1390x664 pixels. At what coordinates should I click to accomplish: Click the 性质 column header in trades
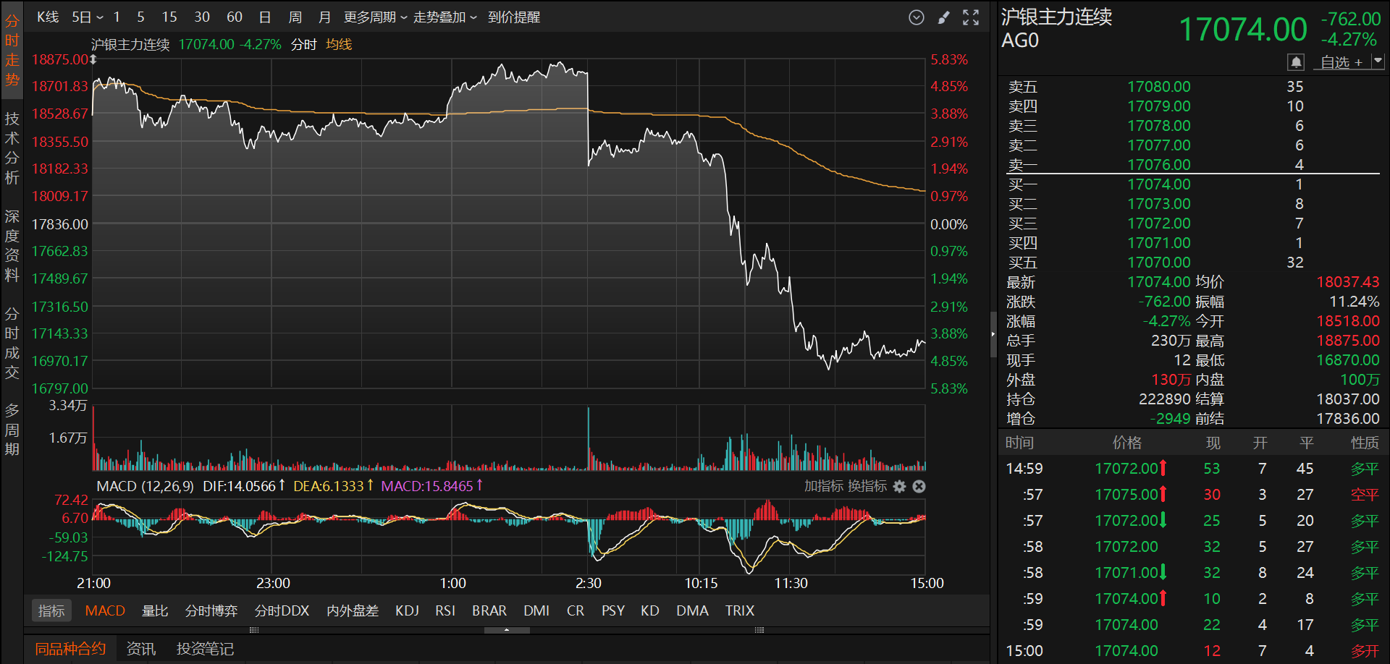[1365, 443]
